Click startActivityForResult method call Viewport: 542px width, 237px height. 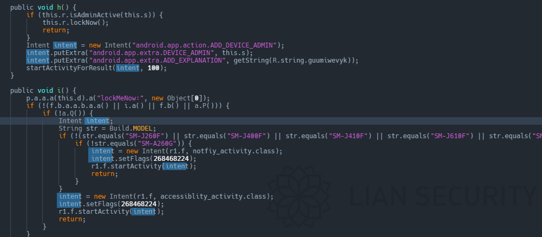pyautogui.click(x=69, y=68)
